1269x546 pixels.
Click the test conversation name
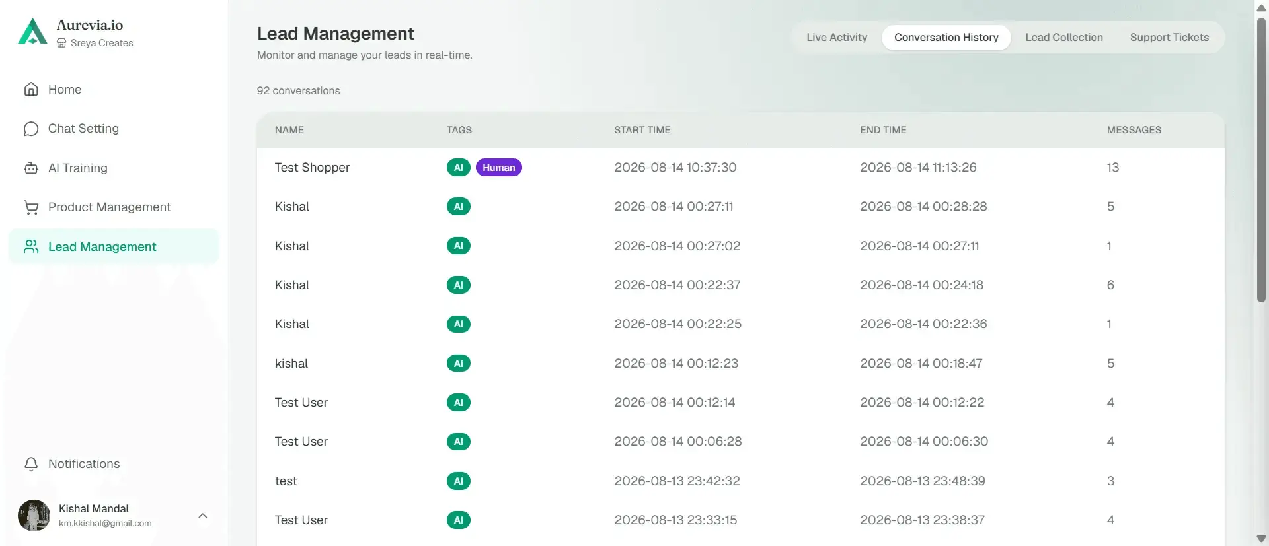tap(286, 481)
